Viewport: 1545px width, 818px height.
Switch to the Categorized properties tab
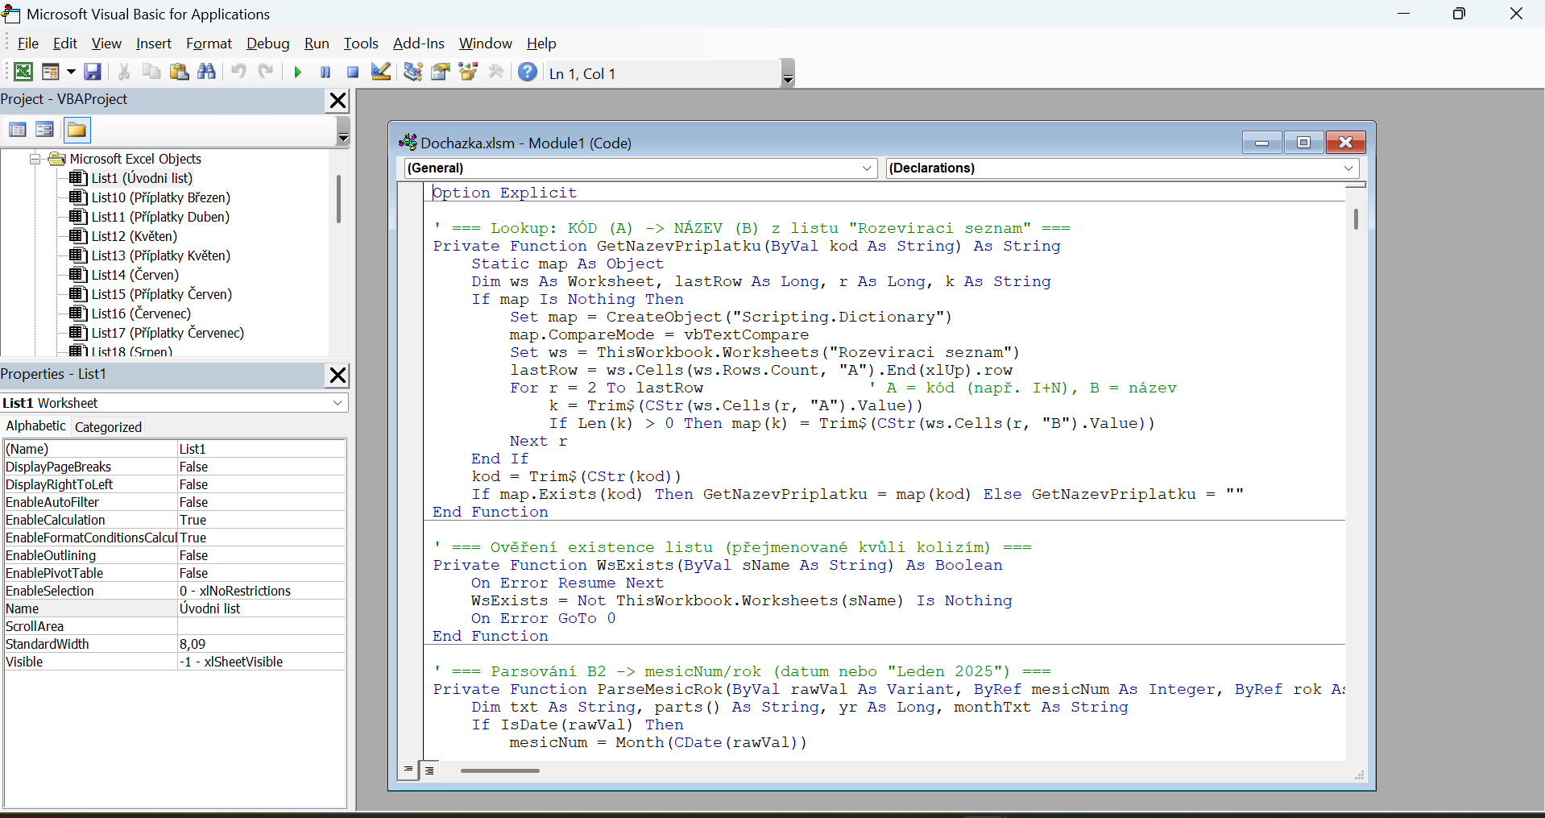coord(108,427)
